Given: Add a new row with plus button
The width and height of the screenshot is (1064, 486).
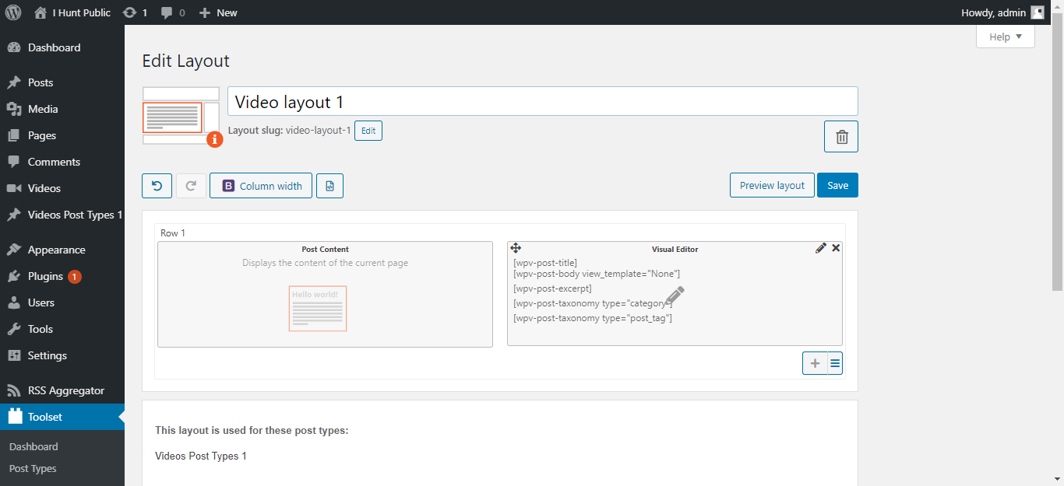Looking at the screenshot, I should [815, 363].
